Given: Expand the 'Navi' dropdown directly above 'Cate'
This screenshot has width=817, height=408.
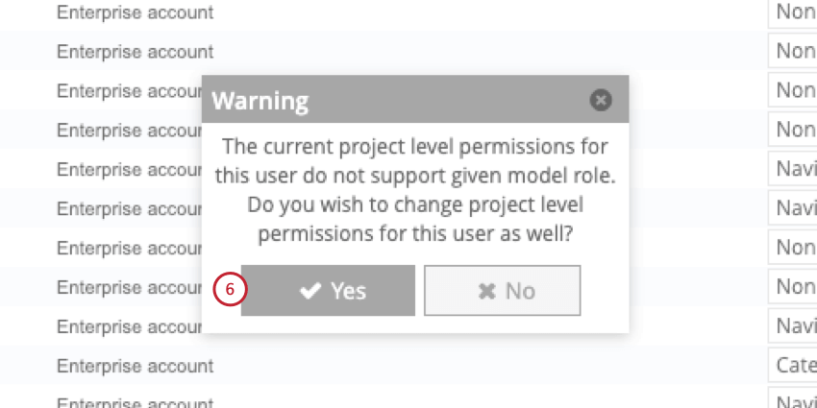Looking at the screenshot, I should [794, 326].
